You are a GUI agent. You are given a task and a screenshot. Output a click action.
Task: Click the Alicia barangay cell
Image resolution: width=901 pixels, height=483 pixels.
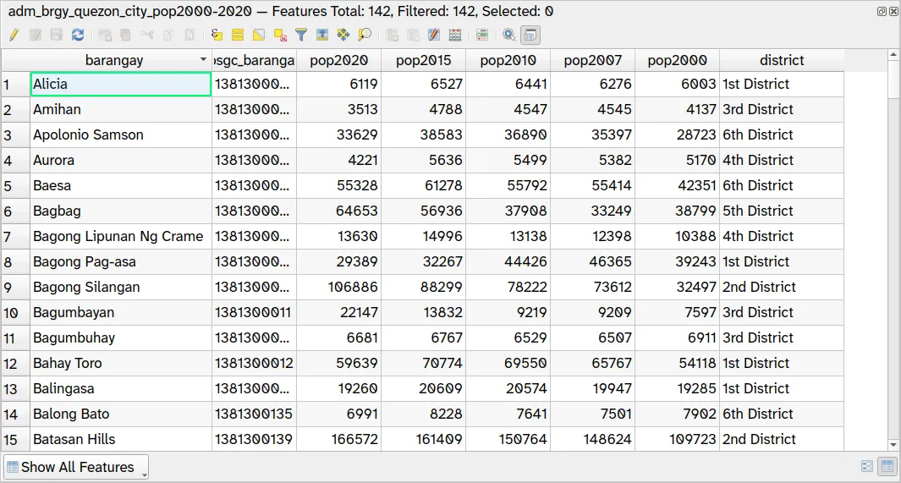click(x=120, y=84)
